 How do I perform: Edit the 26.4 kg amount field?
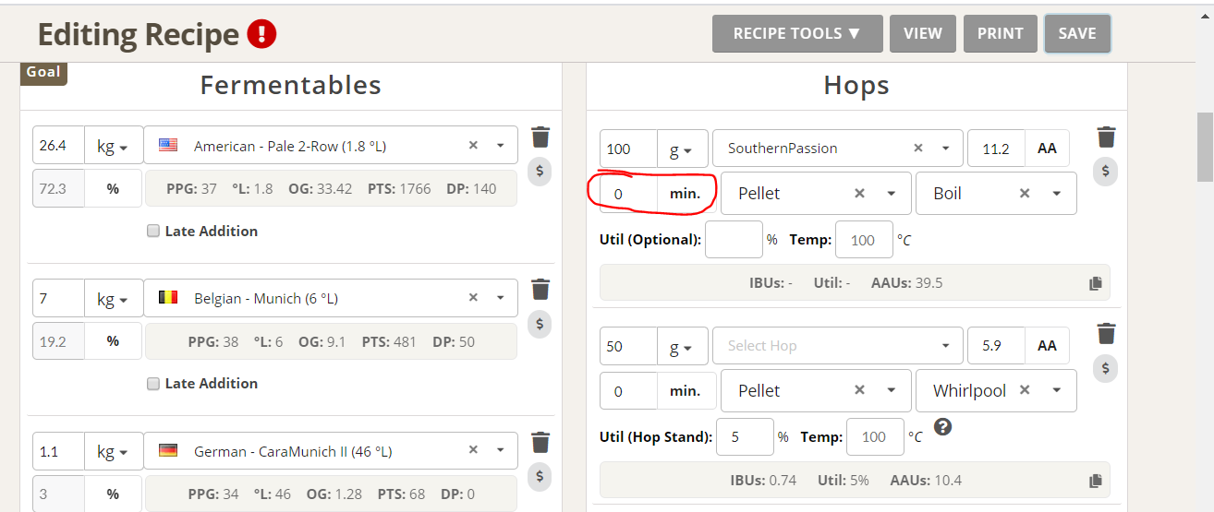[58, 146]
